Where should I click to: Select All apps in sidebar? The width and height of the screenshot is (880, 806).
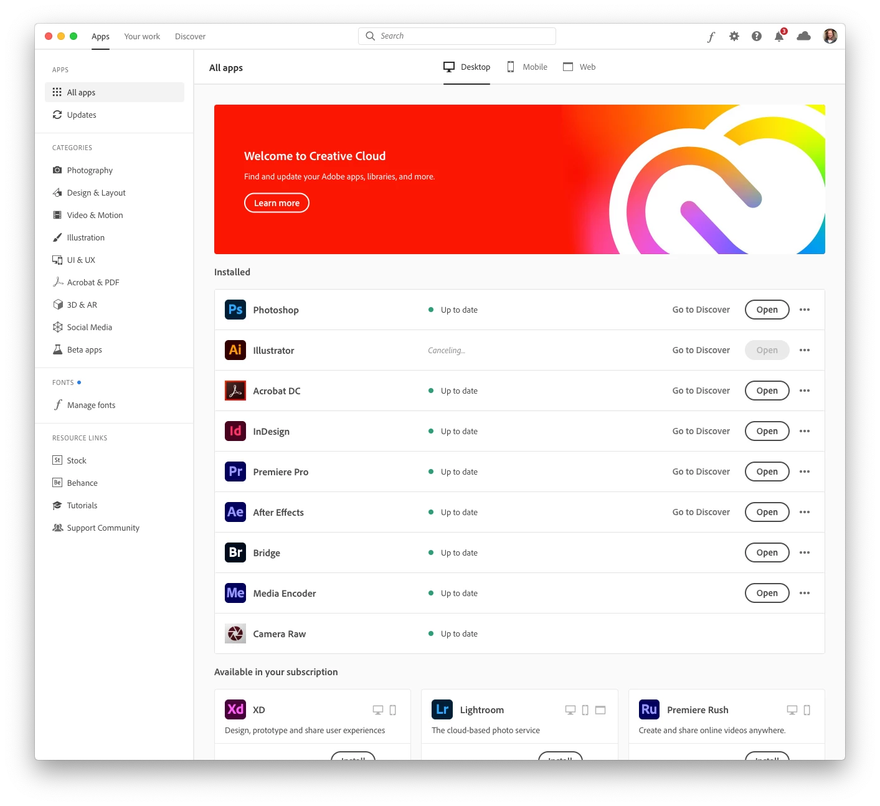click(115, 92)
